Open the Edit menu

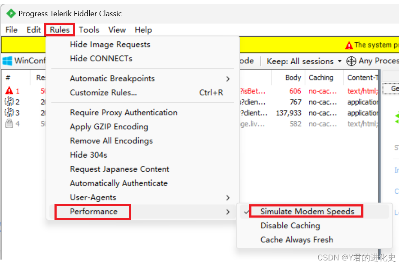pos(33,30)
